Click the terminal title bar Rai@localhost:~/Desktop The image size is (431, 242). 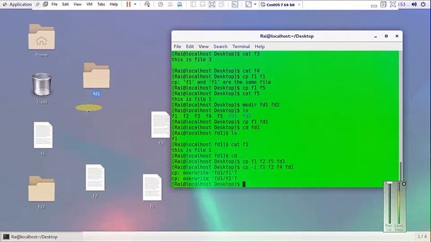pyautogui.click(x=287, y=36)
